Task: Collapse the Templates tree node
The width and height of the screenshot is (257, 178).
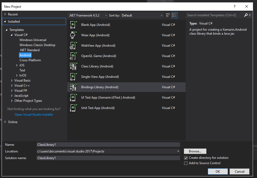Action: (6, 30)
